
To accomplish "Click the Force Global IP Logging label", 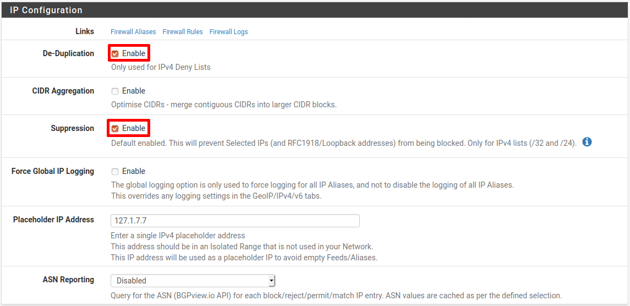I will point(53,171).
